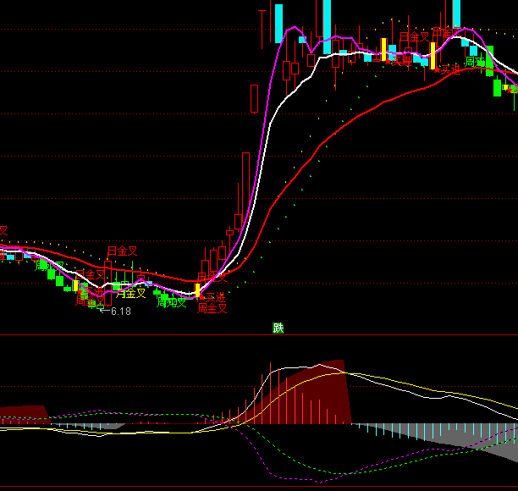Click the yellow candle at the top right peak
Image resolution: width=518 pixels, height=491 pixels.
[432, 53]
